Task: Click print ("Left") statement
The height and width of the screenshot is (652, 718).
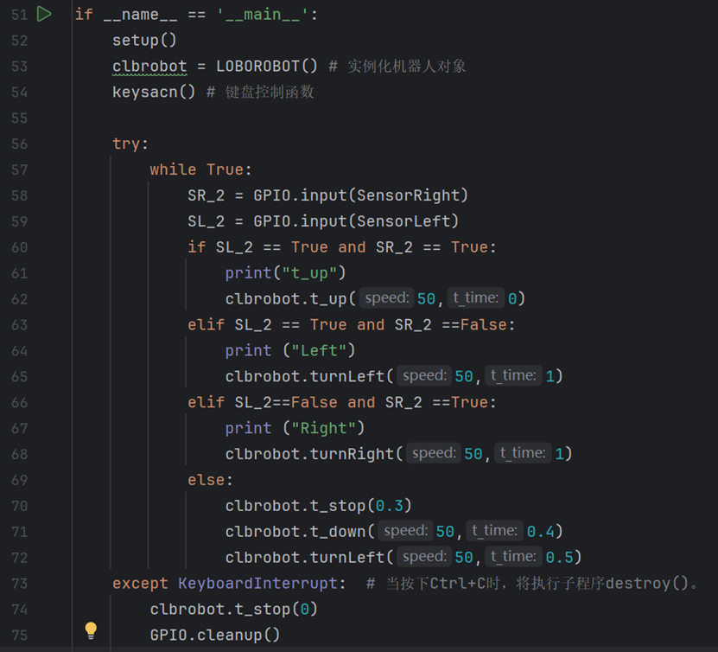Action: (x=289, y=351)
